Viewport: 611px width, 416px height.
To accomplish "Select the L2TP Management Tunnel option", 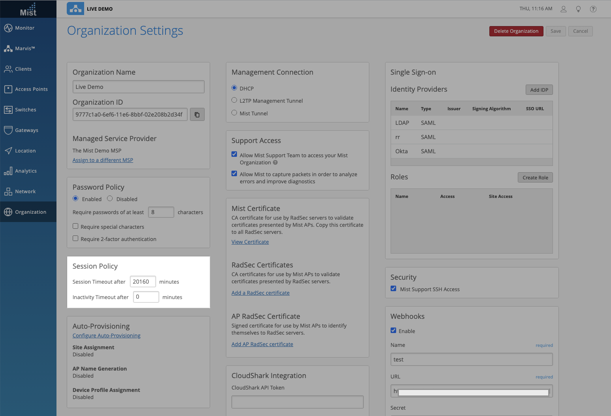I will (234, 100).
